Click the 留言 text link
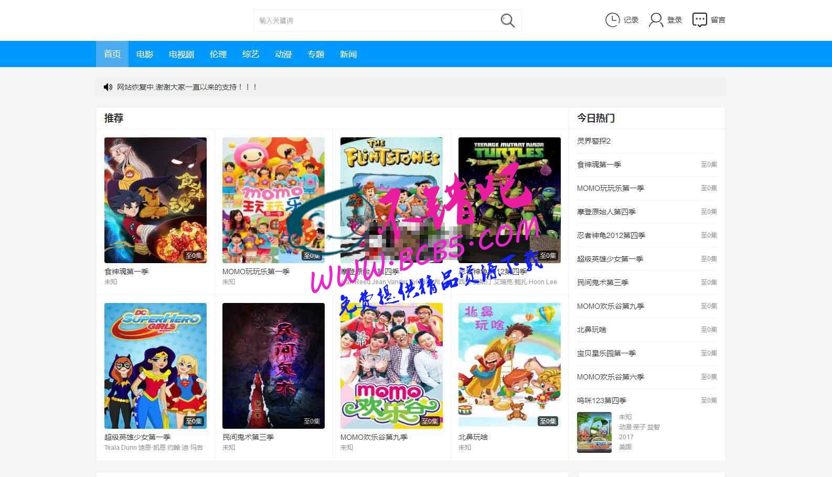 [718, 20]
